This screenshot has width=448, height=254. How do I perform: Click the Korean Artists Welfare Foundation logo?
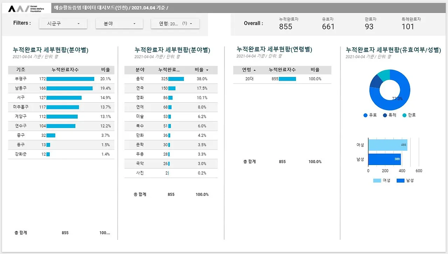tap(27, 8)
